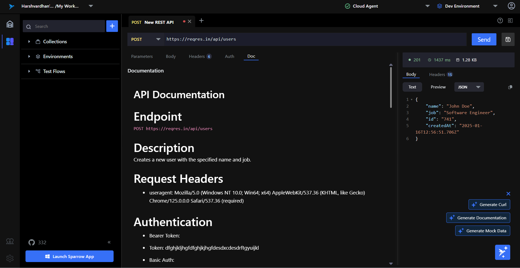The height and width of the screenshot is (268, 520).
Task: Open the workspace dropdown arrow
Action: click(91, 6)
